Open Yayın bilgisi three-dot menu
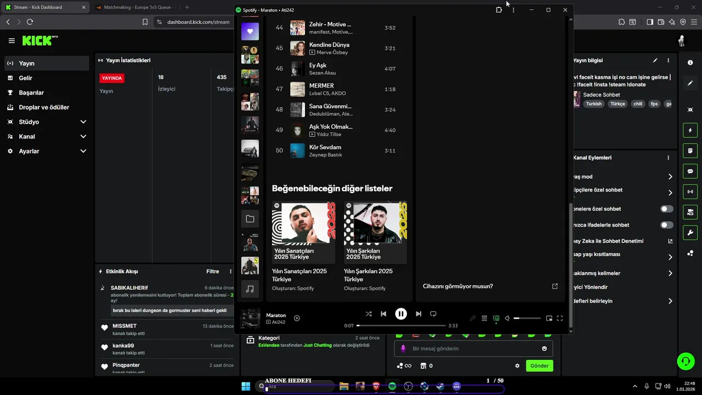 click(x=668, y=60)
